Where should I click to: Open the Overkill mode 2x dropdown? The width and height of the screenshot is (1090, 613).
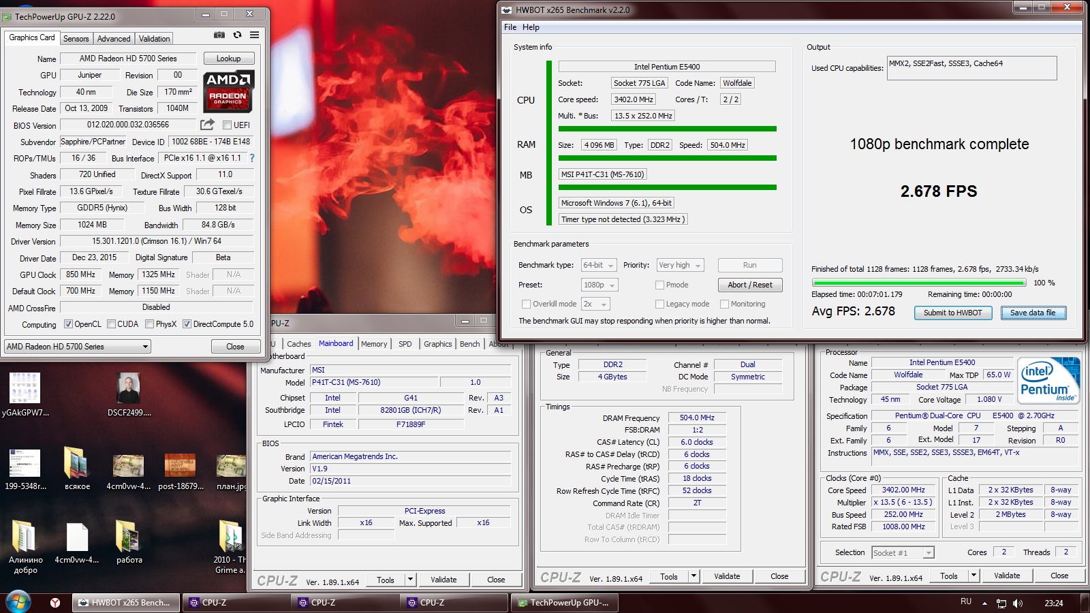pyautogui.click(x=595, y=304)
